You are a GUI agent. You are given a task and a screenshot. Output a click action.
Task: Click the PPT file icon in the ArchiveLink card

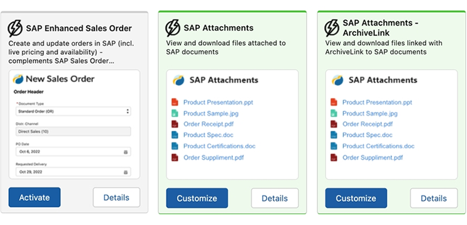pyautogui.click(x=334, y=102)
